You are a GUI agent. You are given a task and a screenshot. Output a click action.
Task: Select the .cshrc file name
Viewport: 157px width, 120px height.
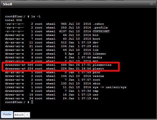pyautogui.click(x=98, y=24)
